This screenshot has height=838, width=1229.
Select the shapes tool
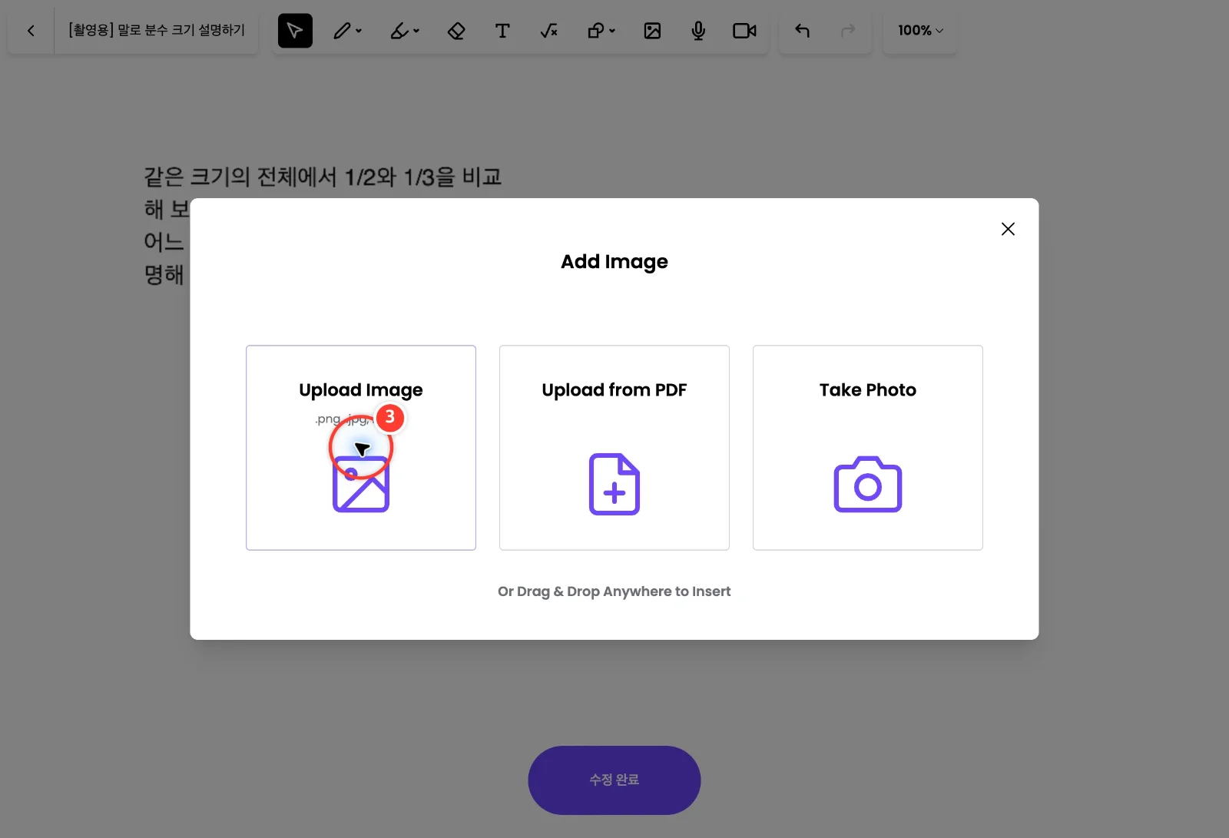[x=595, y=31]
